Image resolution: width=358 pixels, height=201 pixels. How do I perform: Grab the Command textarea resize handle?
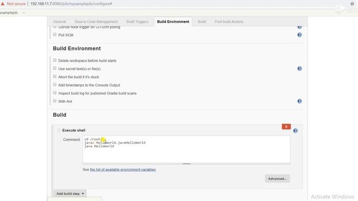[186, 164]
